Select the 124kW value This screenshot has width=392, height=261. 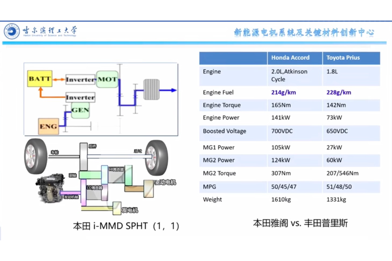(x=281, y=160)
